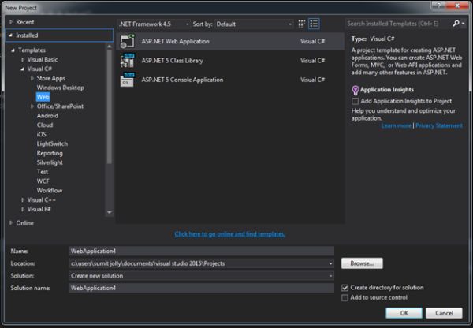Click the template tree scrollbar thumb
Image resolution: width=473 pixels, height=328 pixels.
coord(110,107)
